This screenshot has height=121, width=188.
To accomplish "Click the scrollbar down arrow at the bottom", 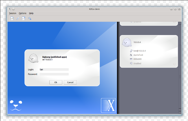I will [x=180, y=113].
